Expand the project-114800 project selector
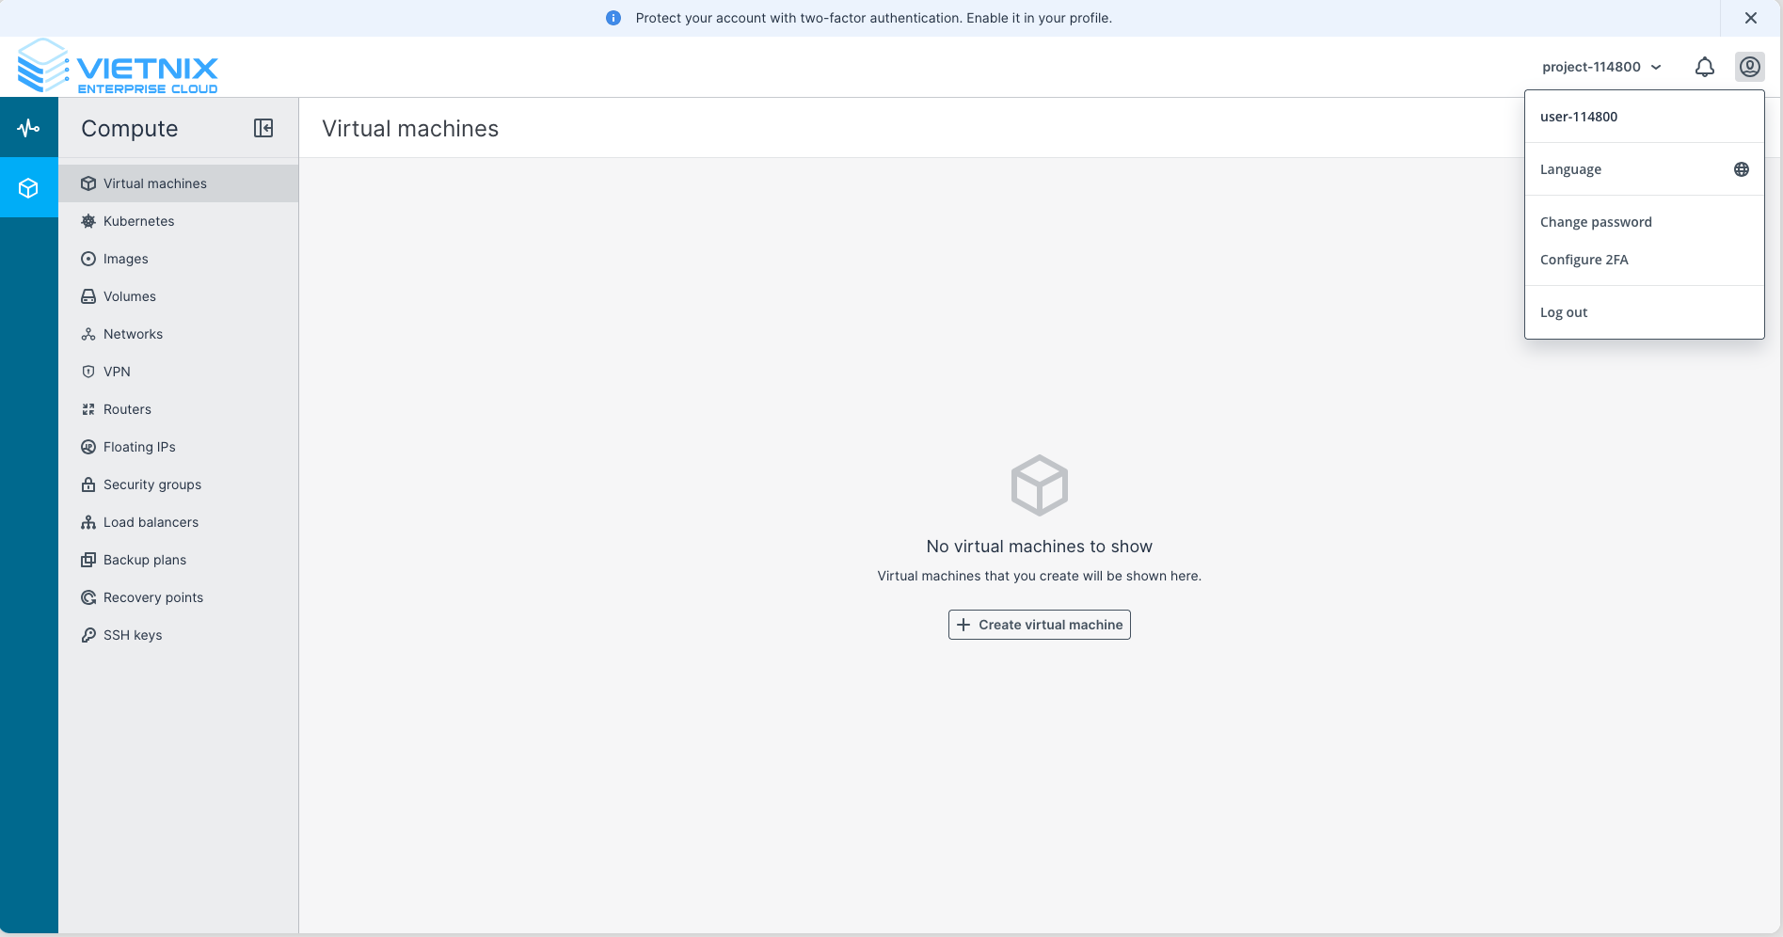 point(1600,67)
